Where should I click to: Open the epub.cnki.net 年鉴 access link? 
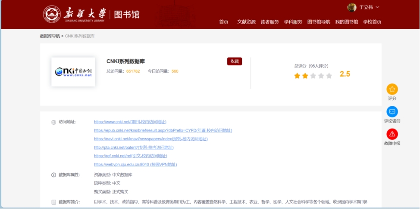163,130
